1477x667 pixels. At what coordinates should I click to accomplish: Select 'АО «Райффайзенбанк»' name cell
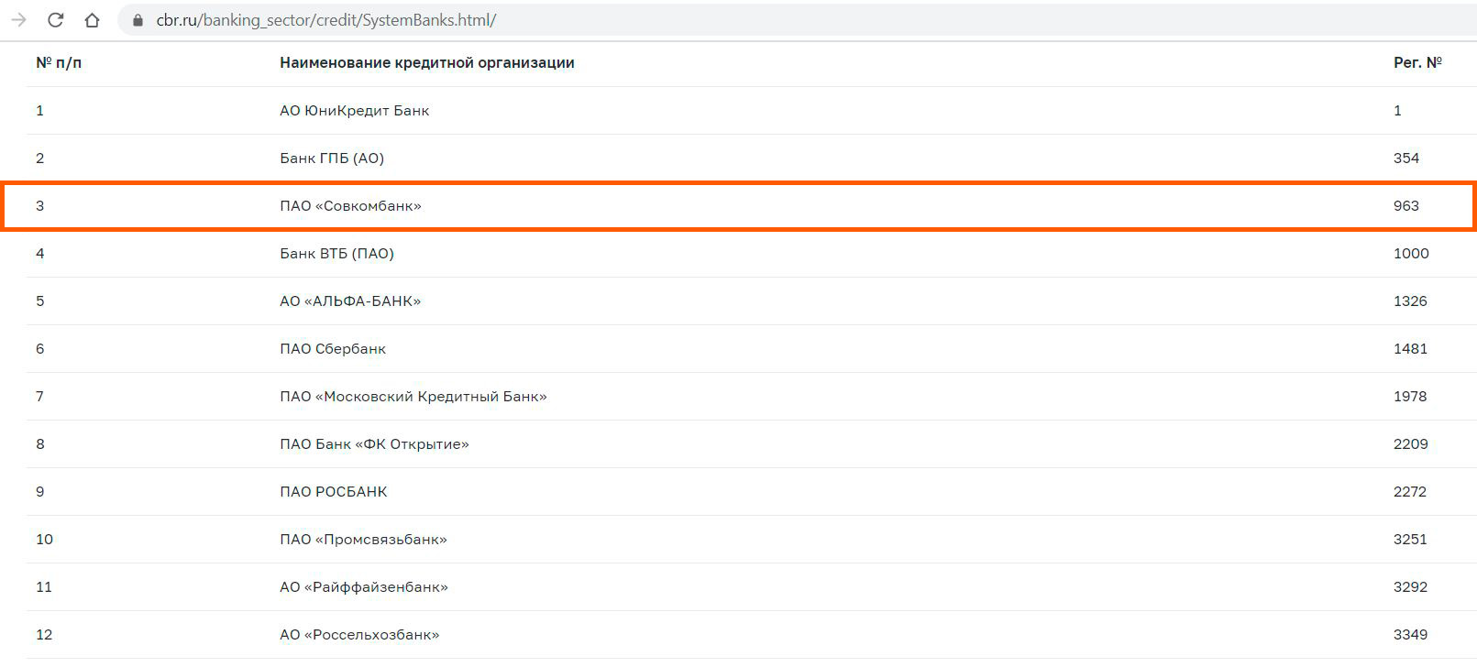tap(364, 587)
